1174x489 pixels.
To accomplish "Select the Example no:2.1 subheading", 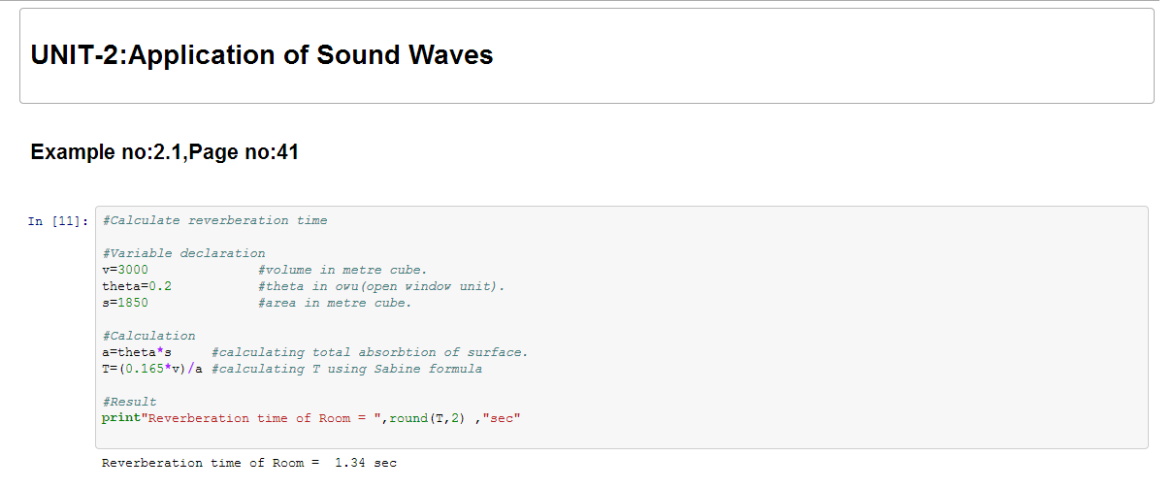I will point(165,152).
